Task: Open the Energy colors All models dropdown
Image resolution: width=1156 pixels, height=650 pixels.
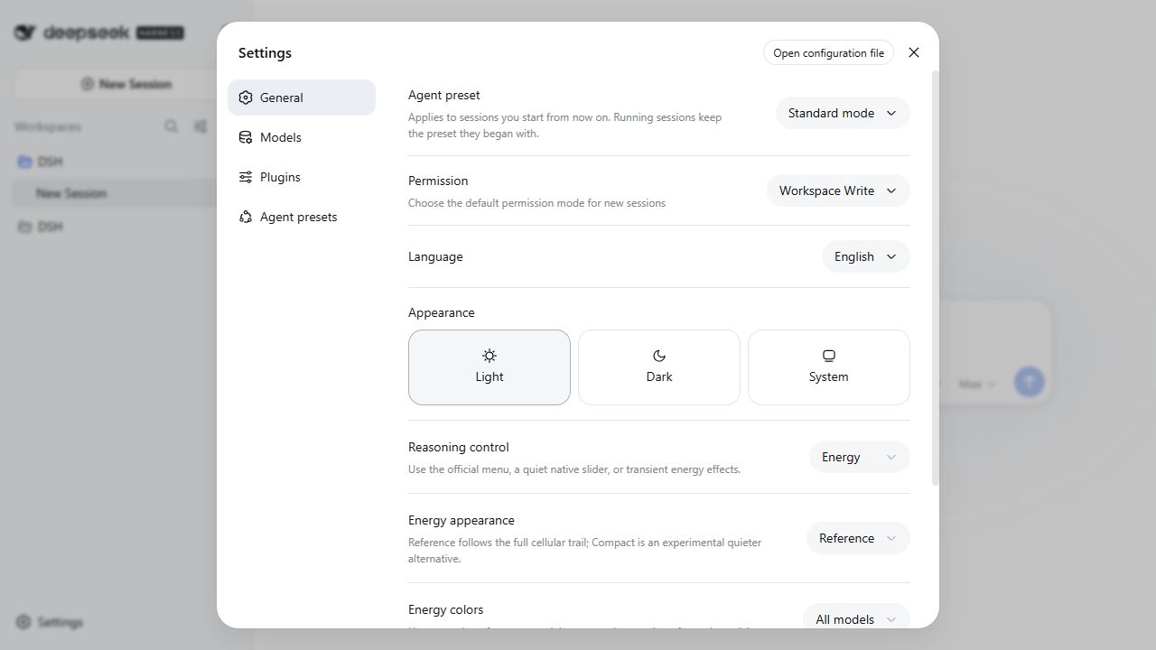Action: tap(856, 618)
